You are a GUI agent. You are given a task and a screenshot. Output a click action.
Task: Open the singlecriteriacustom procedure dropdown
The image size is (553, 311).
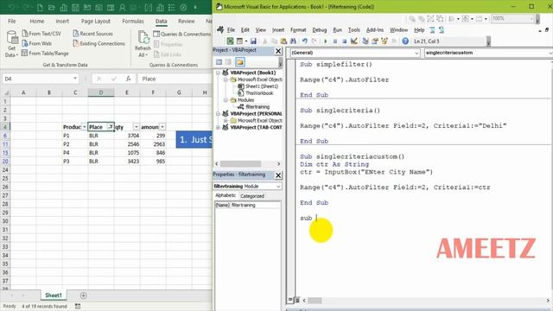point(550,53)
